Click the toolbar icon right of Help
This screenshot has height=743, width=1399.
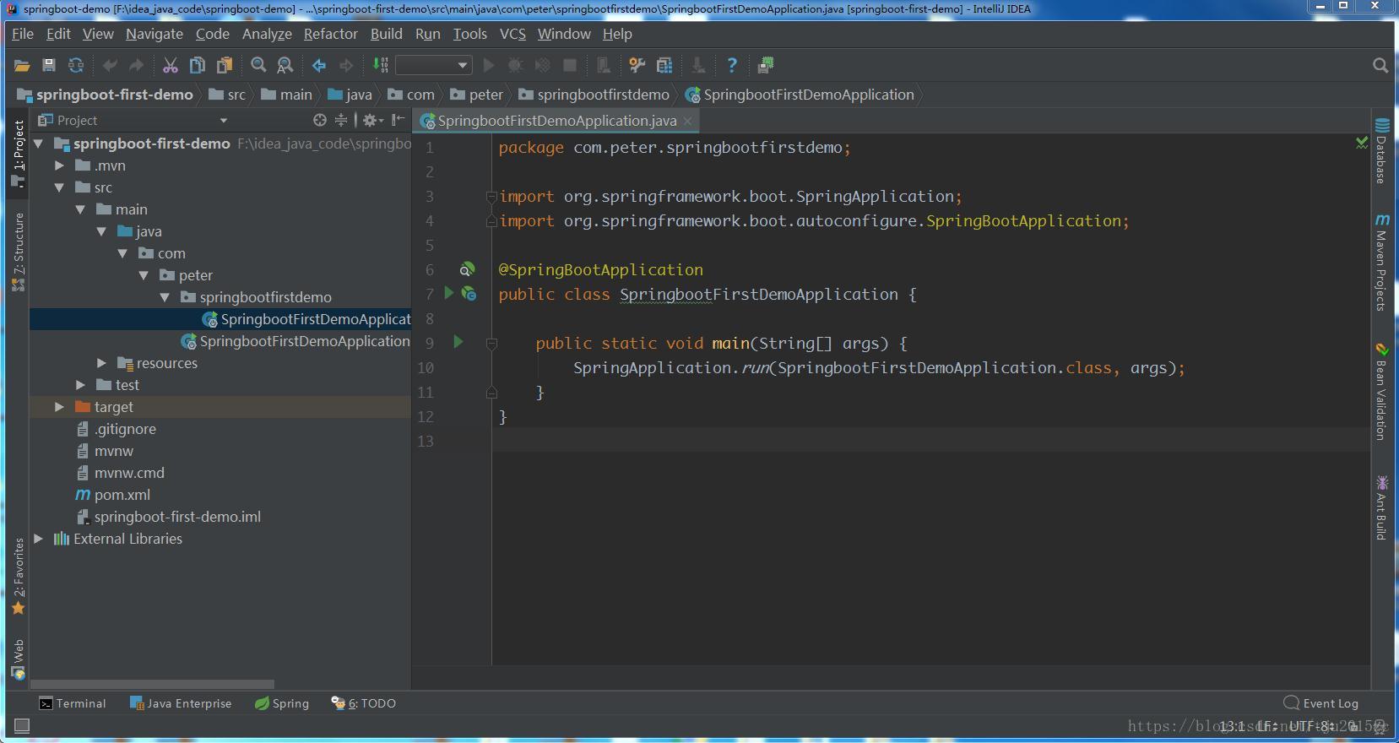click(x=766, y=65)
